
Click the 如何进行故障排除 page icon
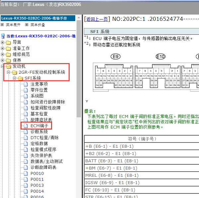[26, 102]
